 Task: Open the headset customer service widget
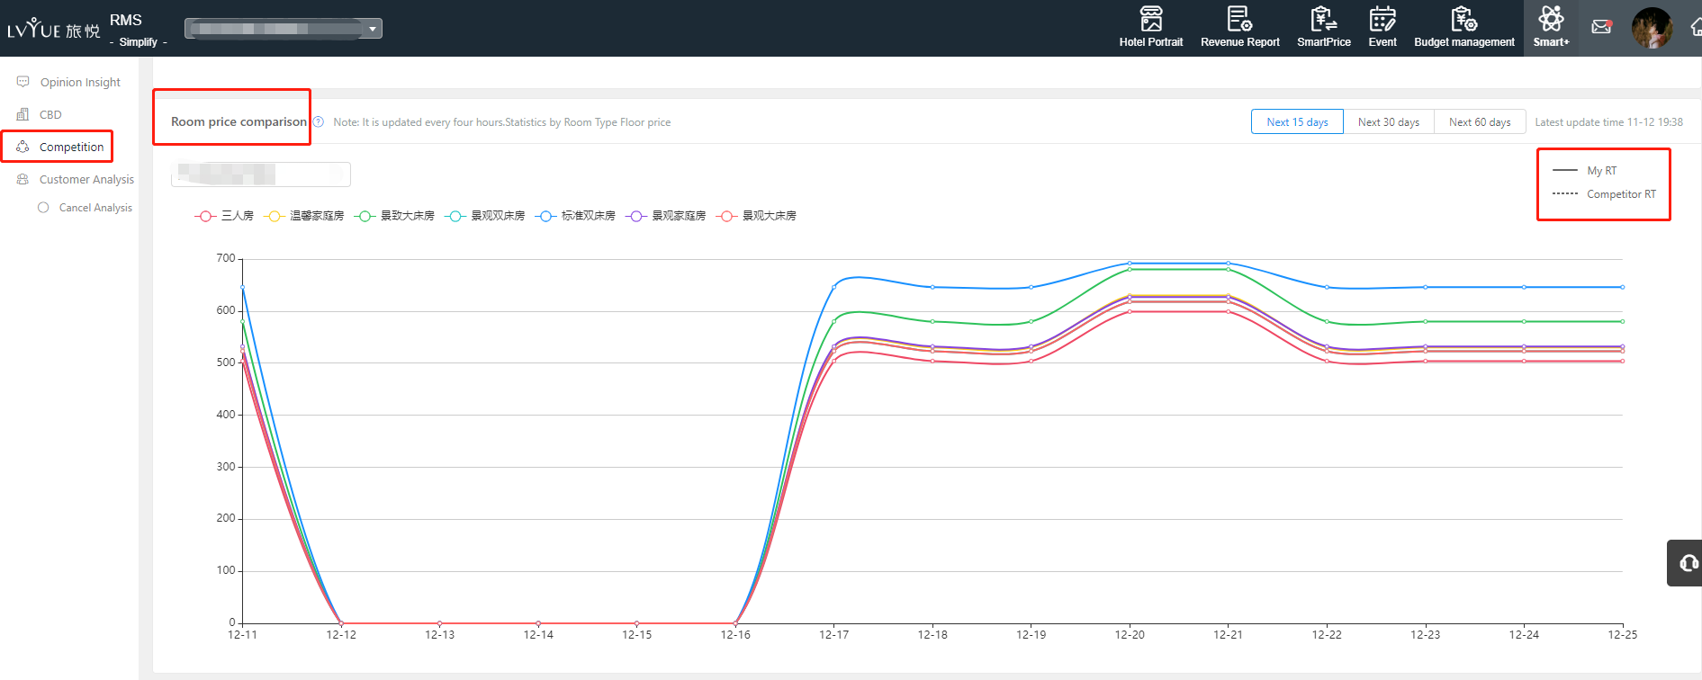(1687, 563)
